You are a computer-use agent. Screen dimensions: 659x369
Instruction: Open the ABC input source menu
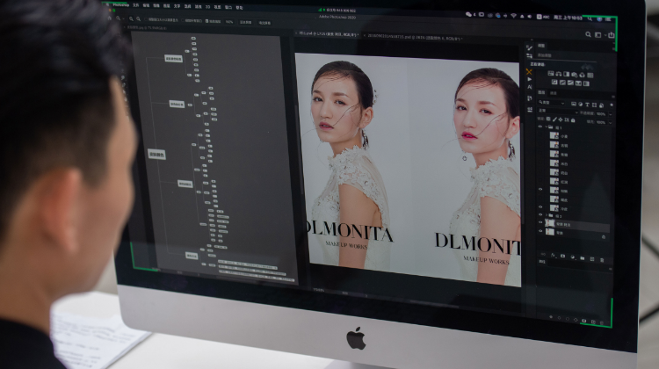click(x=543, y=17)
